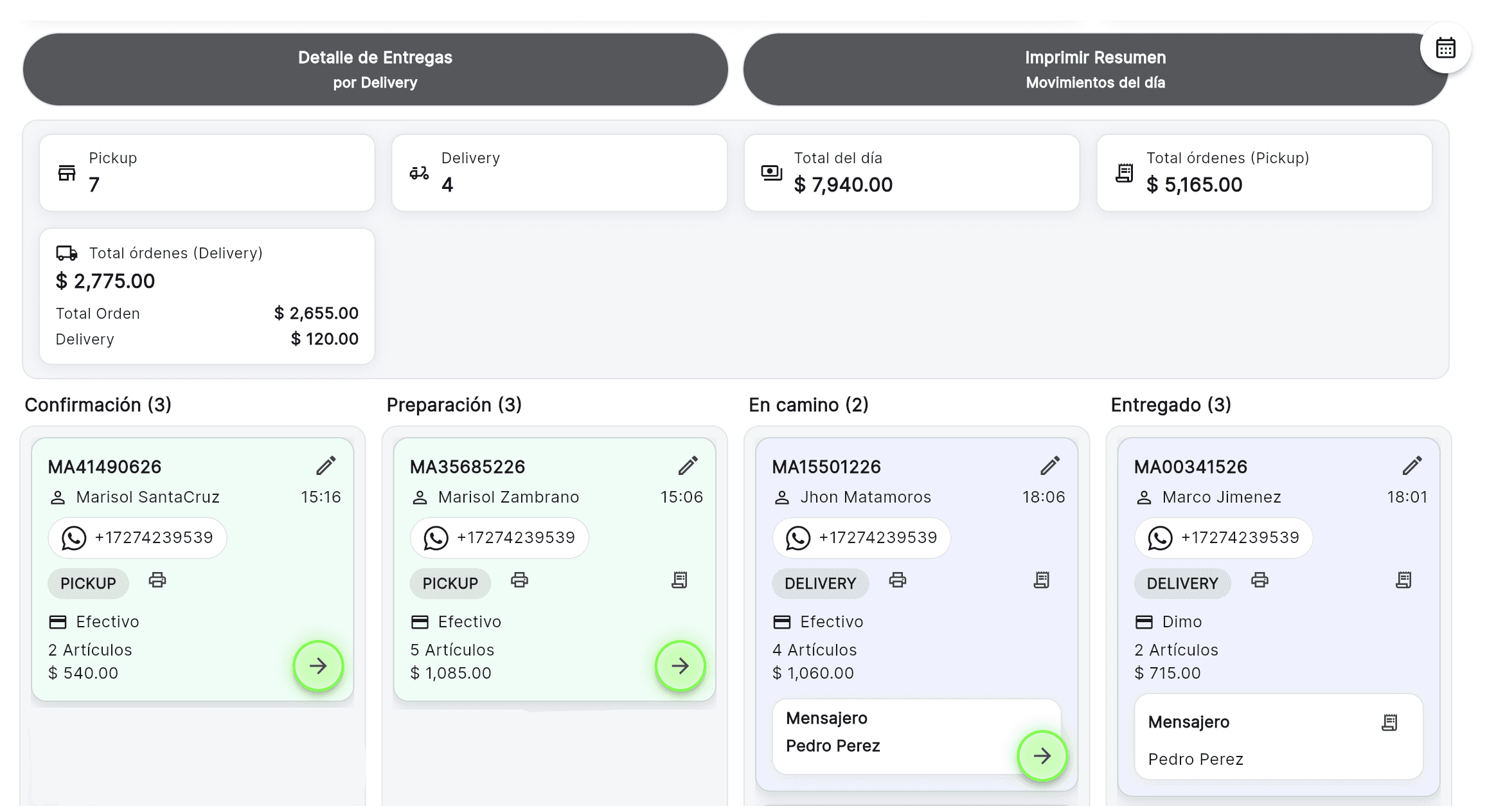
Task: View receipt icon on order MA35685226
Action: click(679, 580)
